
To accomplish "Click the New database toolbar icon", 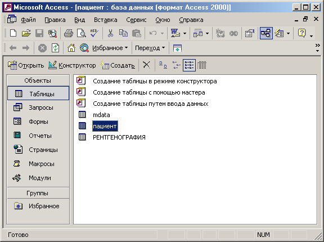I will coord(13,33).
